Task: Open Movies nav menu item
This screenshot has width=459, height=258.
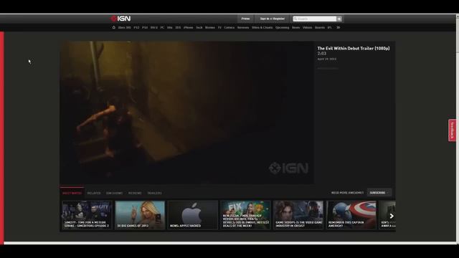Action: click(210, 27)
